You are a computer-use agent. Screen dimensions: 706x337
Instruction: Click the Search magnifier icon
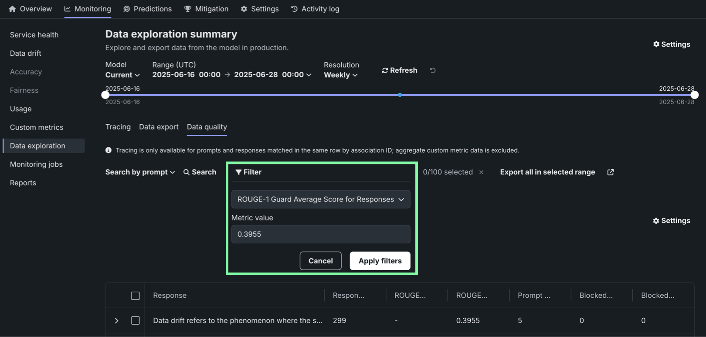187,172
